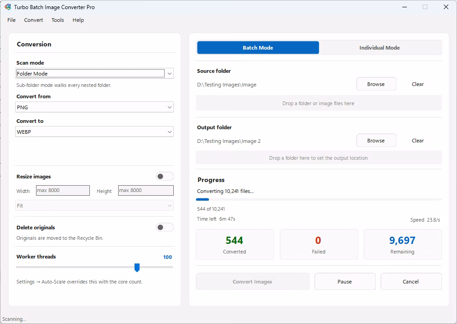Click the disabled Convert Images button

252,282
